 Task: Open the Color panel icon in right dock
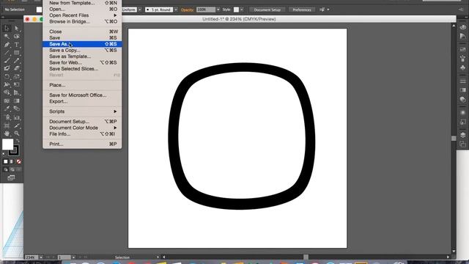tap(462, 27)
